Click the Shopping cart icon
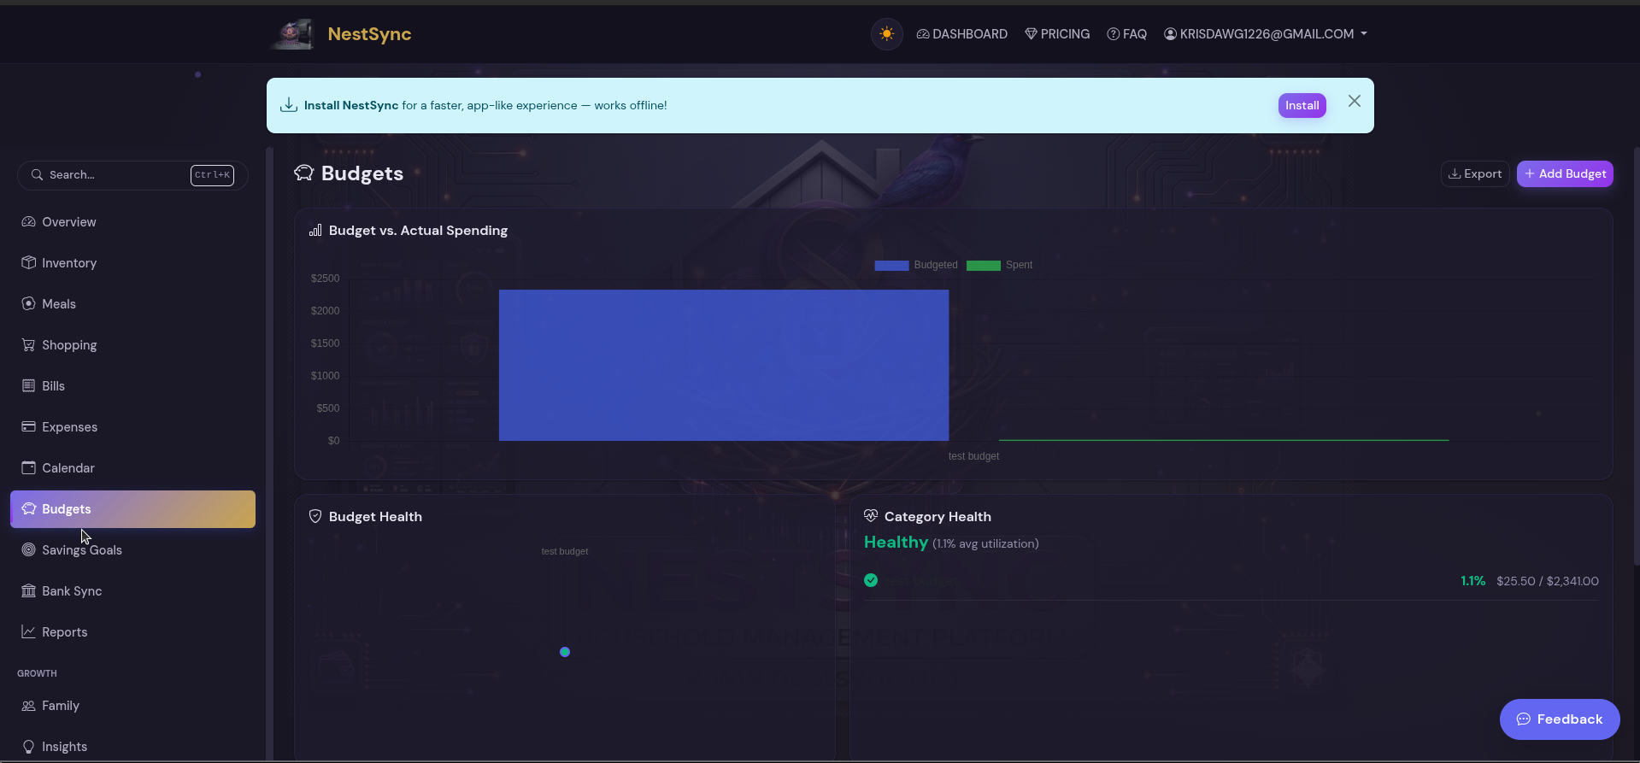The height and width of the screenshot is (763, 1640). (28, 344)
